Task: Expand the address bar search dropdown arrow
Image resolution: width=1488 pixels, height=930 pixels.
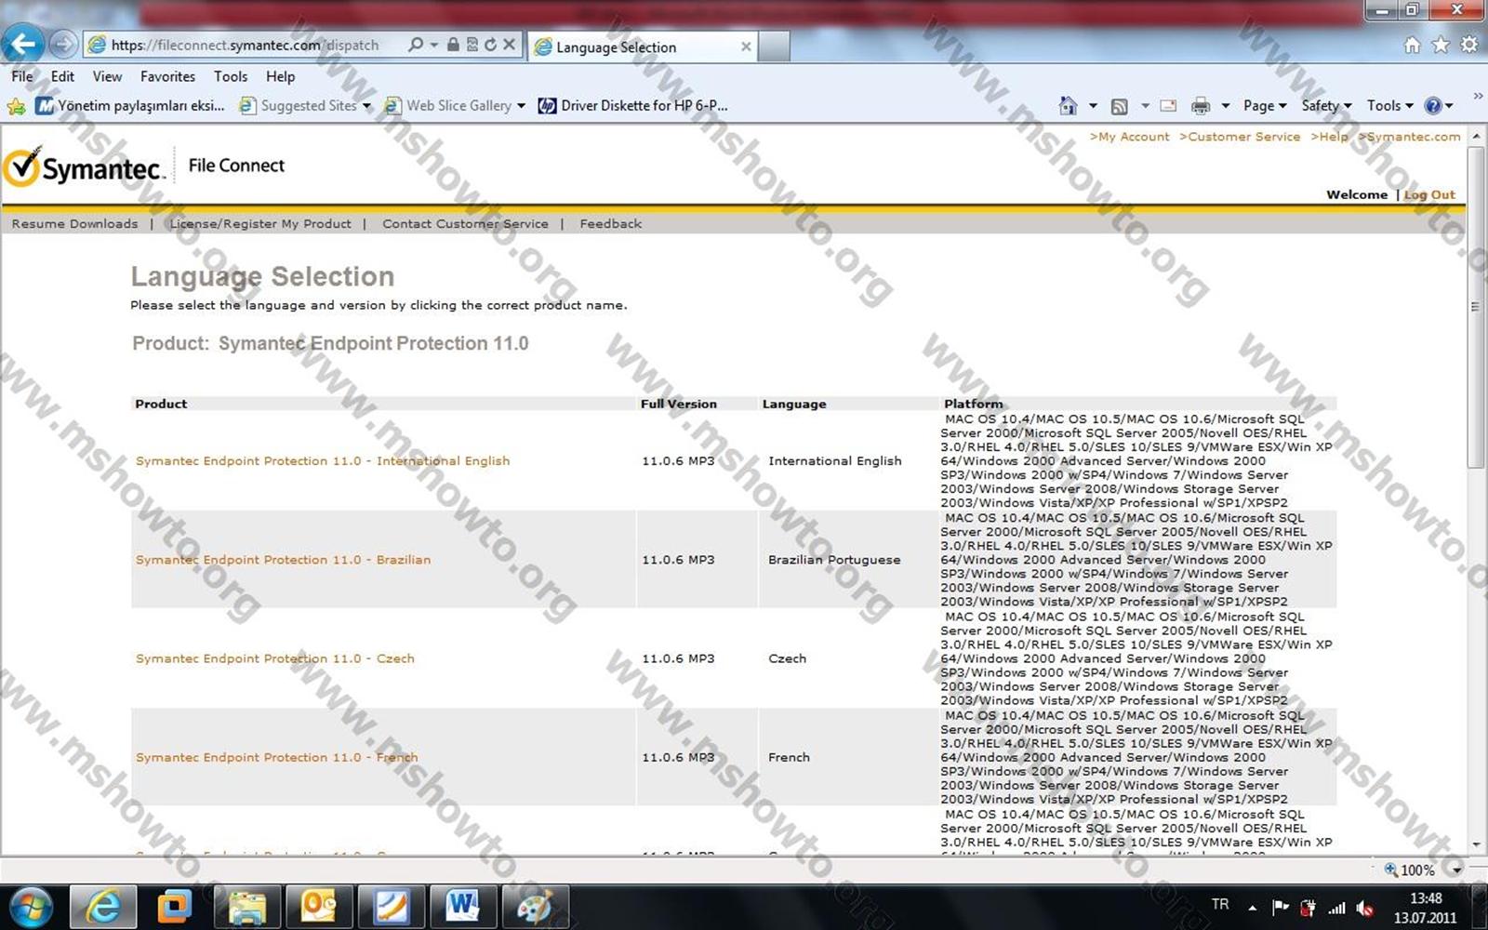Action: pos(433,45)
